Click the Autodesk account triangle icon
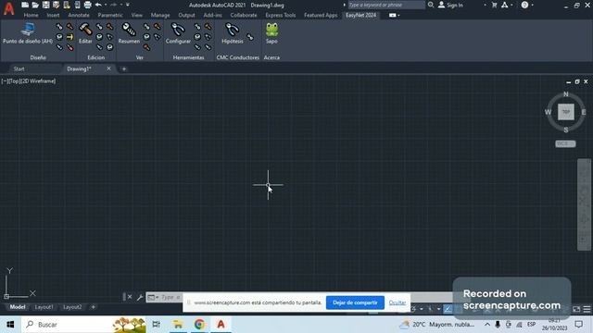 click(x=504, y=5)
